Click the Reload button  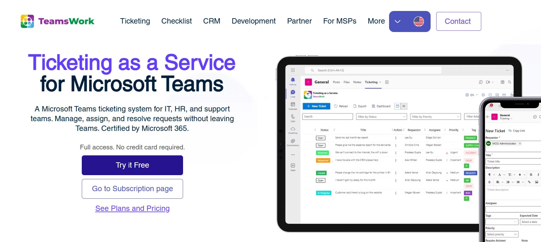coord(341,106)
